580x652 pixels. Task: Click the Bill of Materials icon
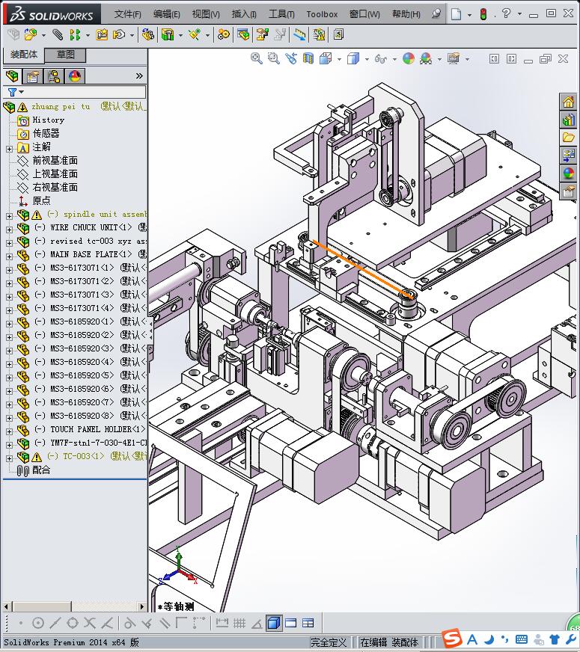[x=243, y=34]
